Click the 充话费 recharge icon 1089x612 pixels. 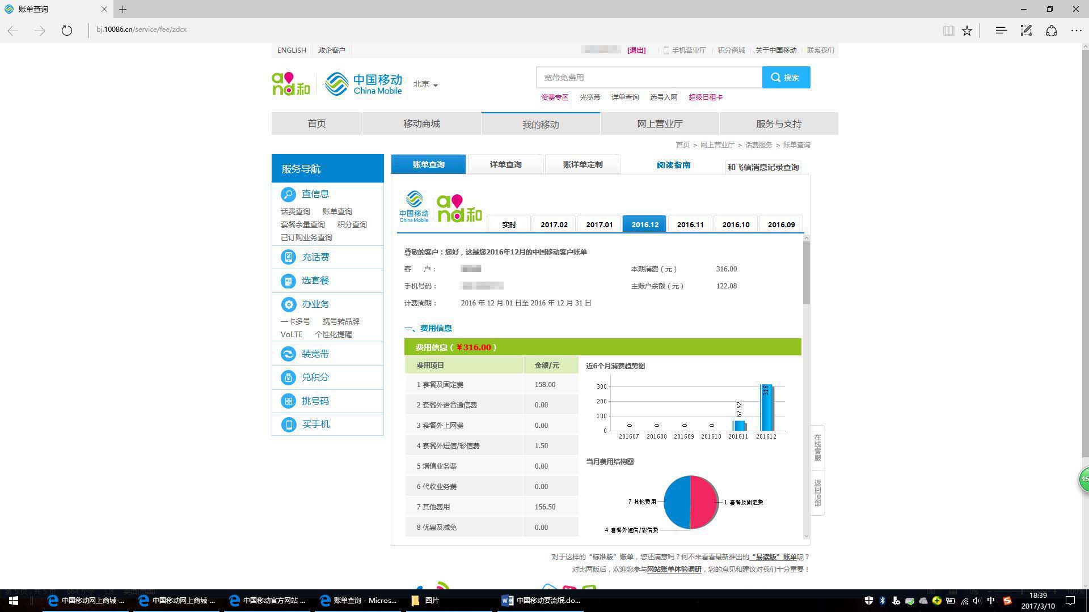pyautogui.click(x=288, y=257)
